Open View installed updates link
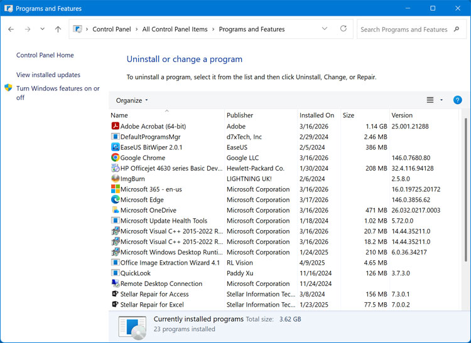471x343 pixels. 48,75
